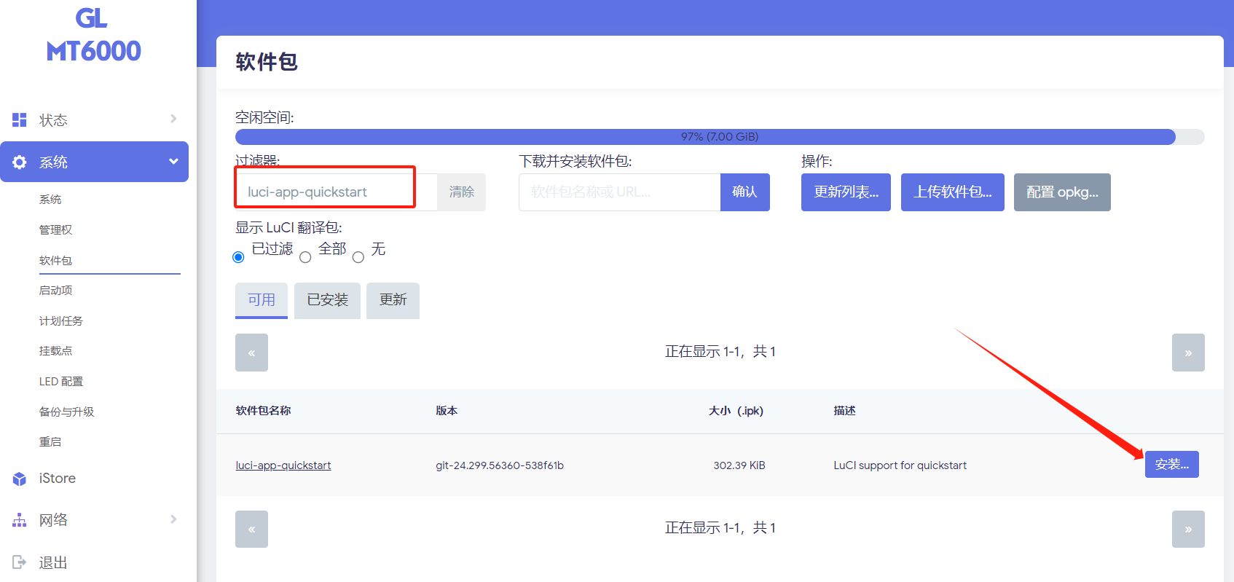Click top next-page double-arrow button
Image resolution: width=1234 pixels, height=582 pixels.
point(1187,353)
